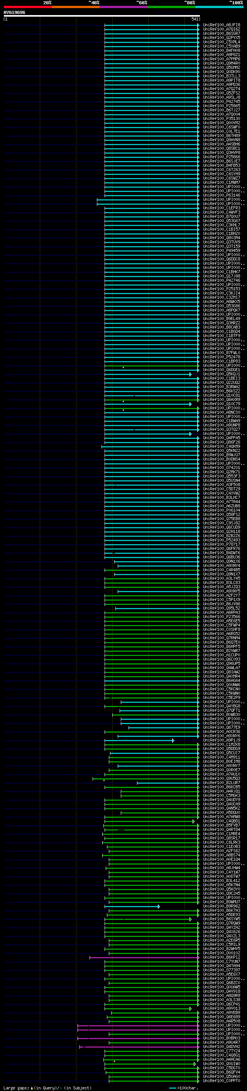Select the UniRef100_Q9AVN9 label
Image resolution: width=247 pixels, height=1091 pixels.
click(x=222, y=140)
